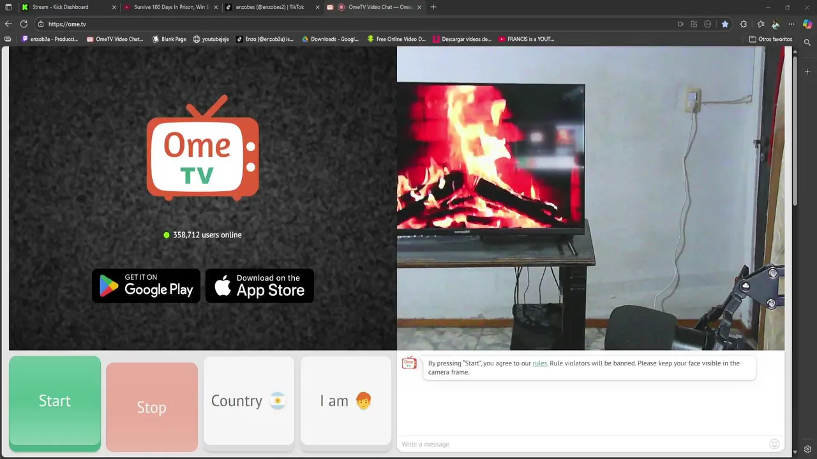
Task: Switch to the Stream - Kick Dashboard tab
Action: coord(68,7)
